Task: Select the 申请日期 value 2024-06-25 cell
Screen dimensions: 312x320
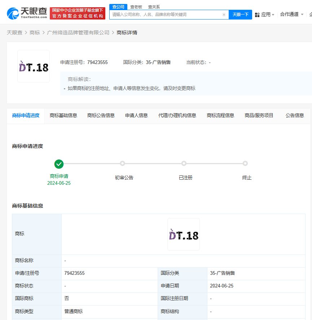Action: pos(256,286)
